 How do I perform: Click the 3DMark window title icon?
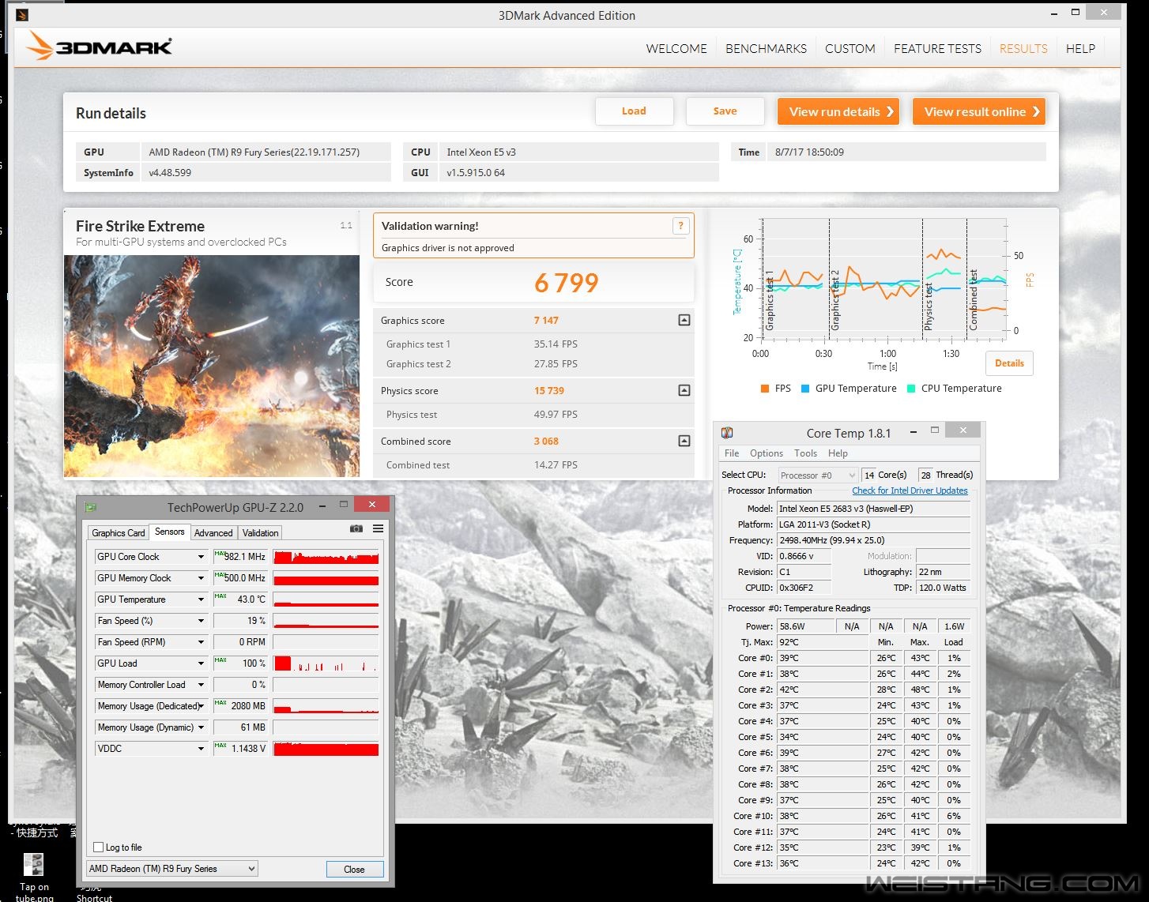[22, 14]
